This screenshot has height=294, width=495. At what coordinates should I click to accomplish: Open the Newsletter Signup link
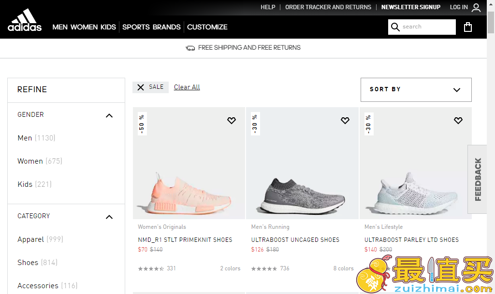(x=411, y=7)
